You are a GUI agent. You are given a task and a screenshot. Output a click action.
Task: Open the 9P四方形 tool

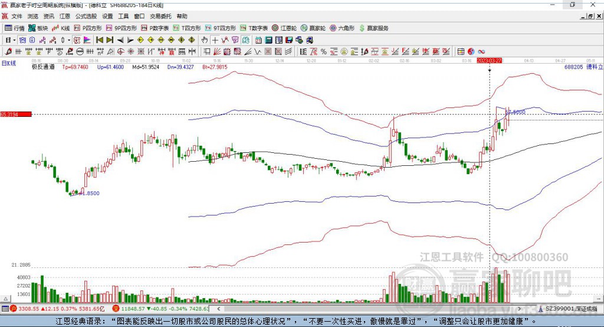tap(122, 28)
